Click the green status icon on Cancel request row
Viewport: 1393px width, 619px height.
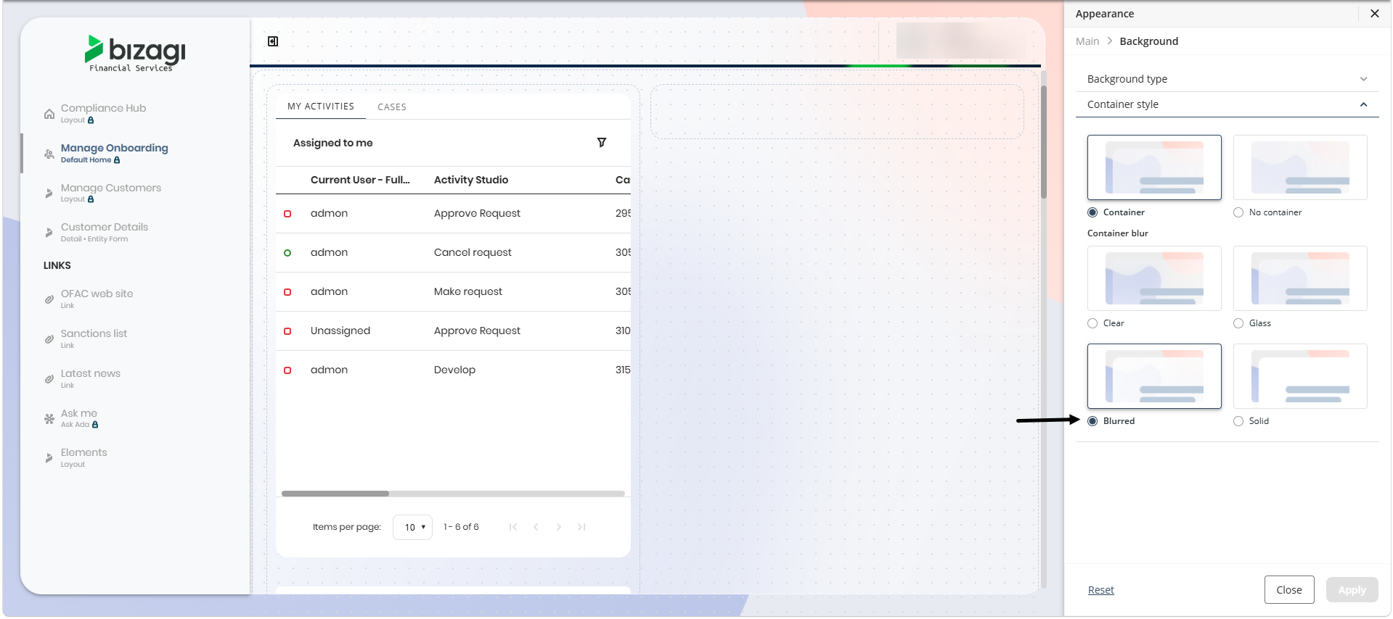point(287,253)
